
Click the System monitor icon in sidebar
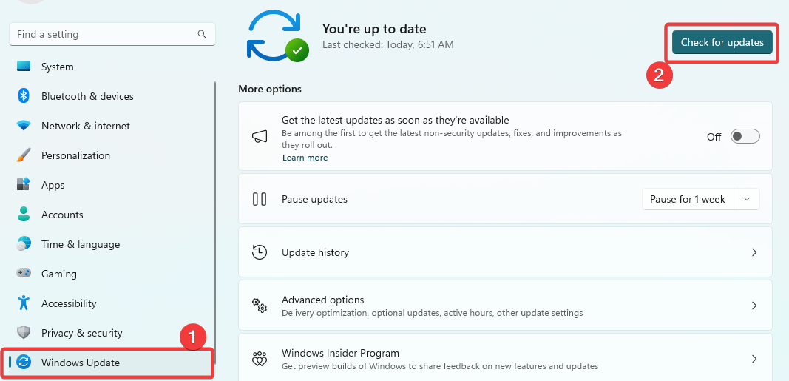point(24,67)
